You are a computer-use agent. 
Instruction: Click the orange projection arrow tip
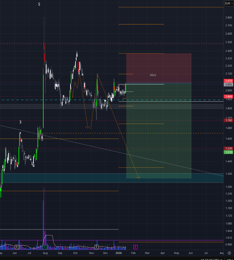point(138,178)
